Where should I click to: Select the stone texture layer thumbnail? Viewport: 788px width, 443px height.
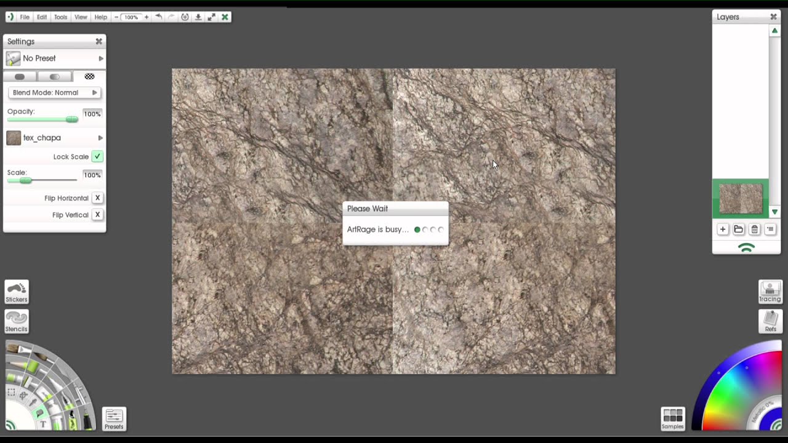click(741, 199)
